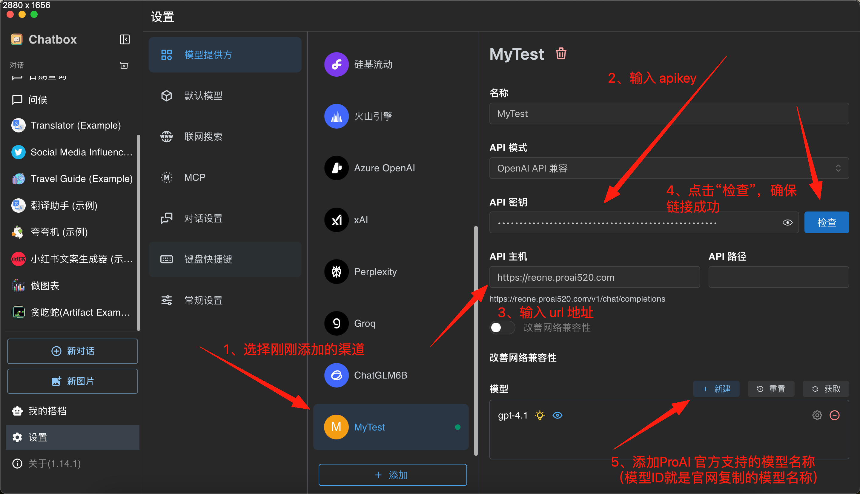Select Groq provider icon
Viewport: 860px width, 494px height.
[337, 323]
